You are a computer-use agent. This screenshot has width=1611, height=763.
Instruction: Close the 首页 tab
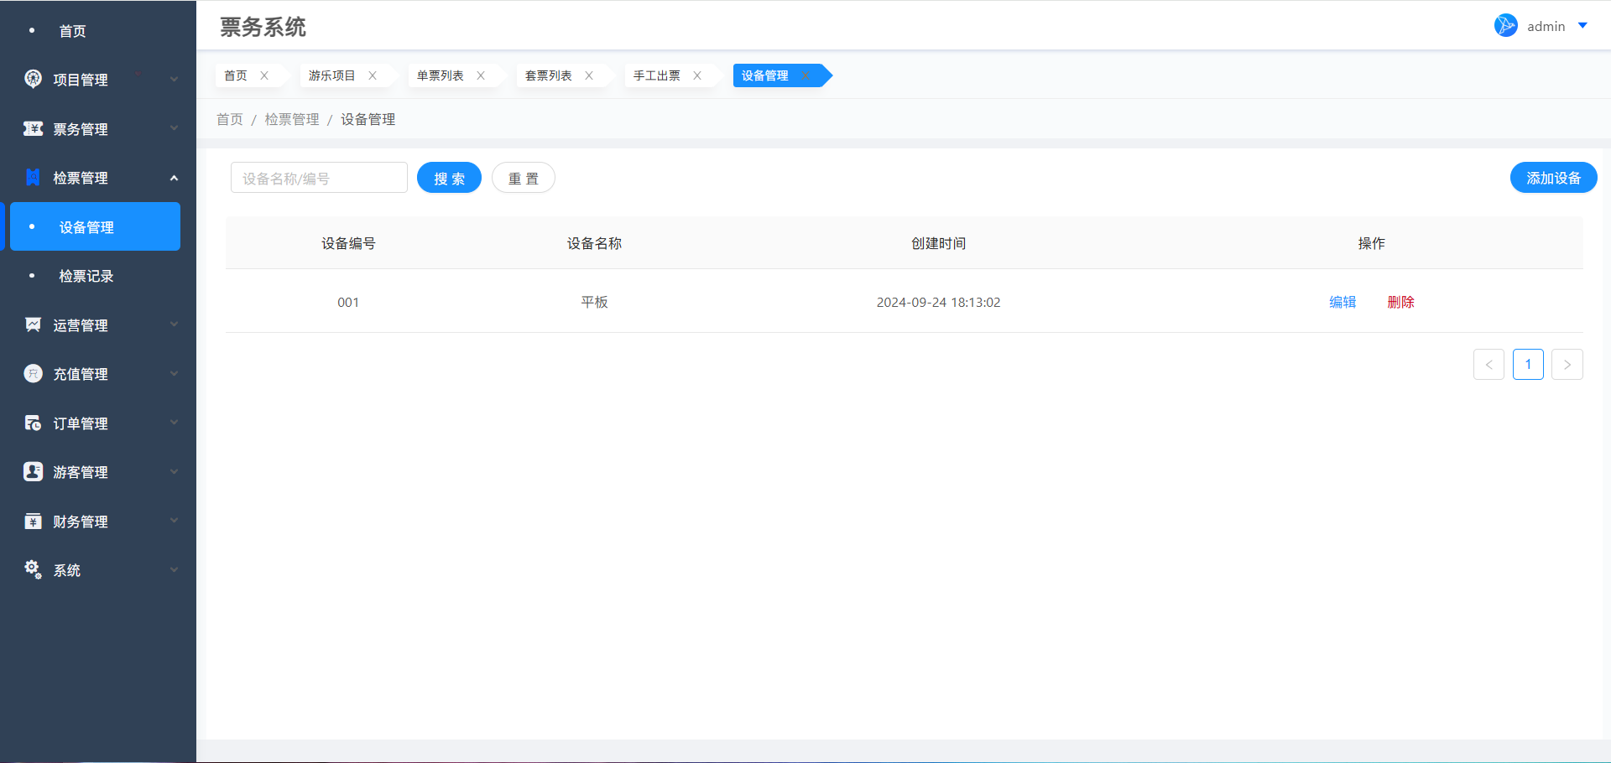click(x=264, y=75)
